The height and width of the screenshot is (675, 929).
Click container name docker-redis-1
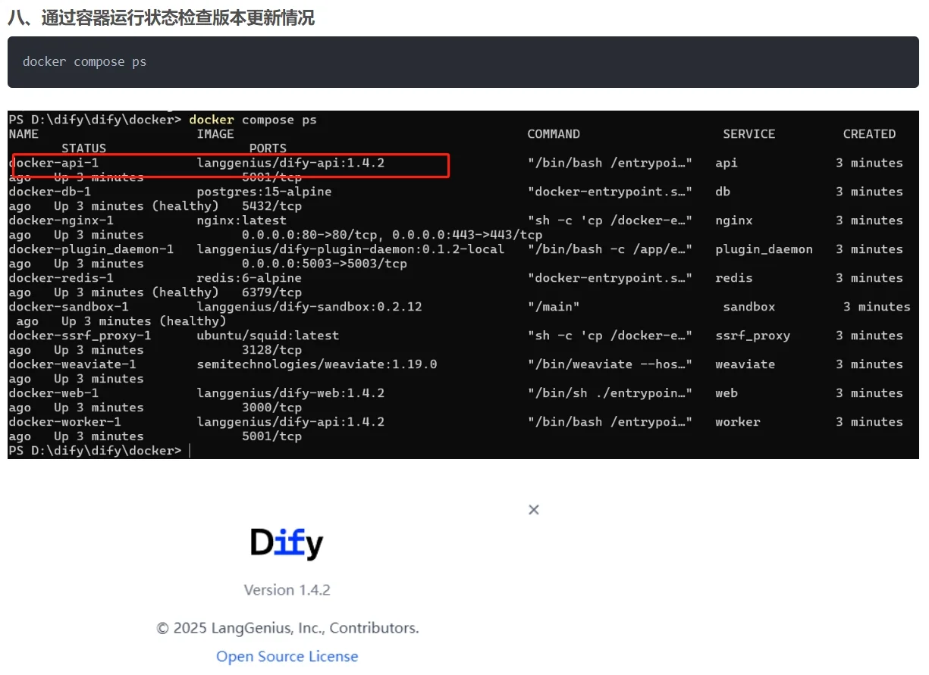(x=61, y=278)
